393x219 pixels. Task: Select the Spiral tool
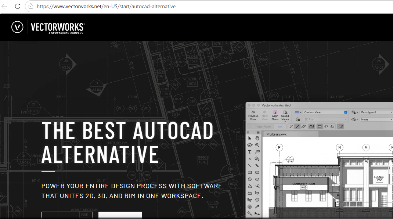(x=250, y=207)
